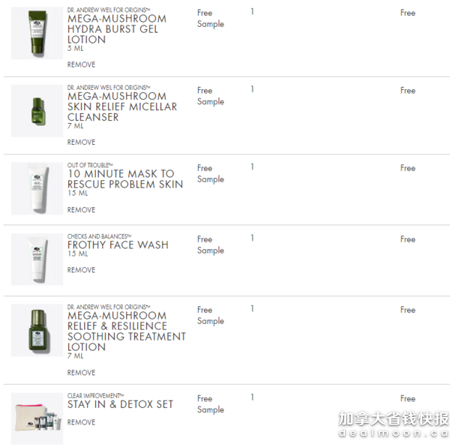Remove the Frothy Face Wash sample

click(x=81, y=270)
